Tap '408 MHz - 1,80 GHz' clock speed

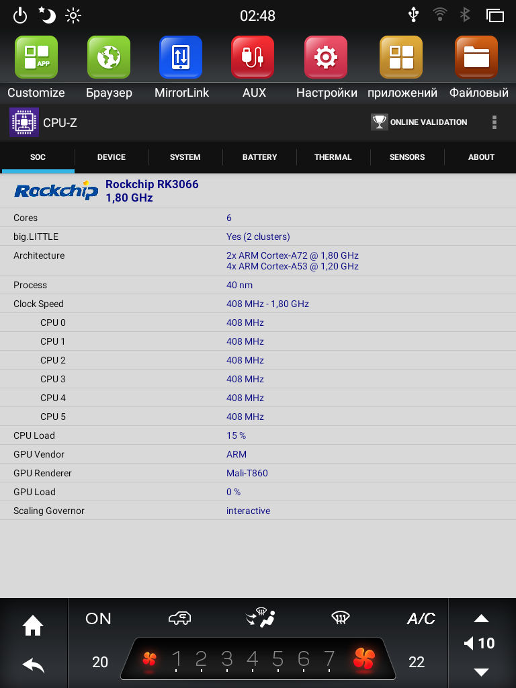[267, 304]
